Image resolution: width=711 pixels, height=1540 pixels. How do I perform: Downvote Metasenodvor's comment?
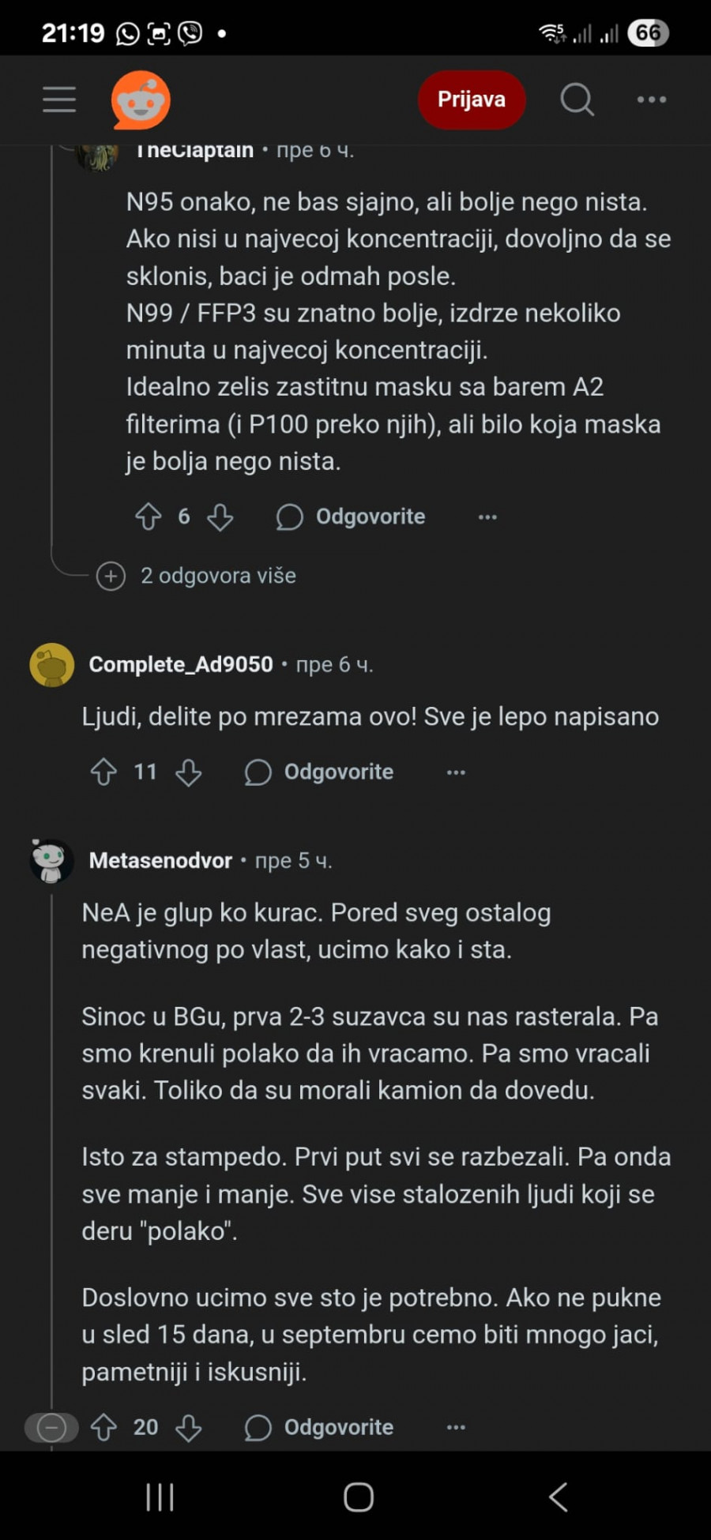tap(188, 1428)
